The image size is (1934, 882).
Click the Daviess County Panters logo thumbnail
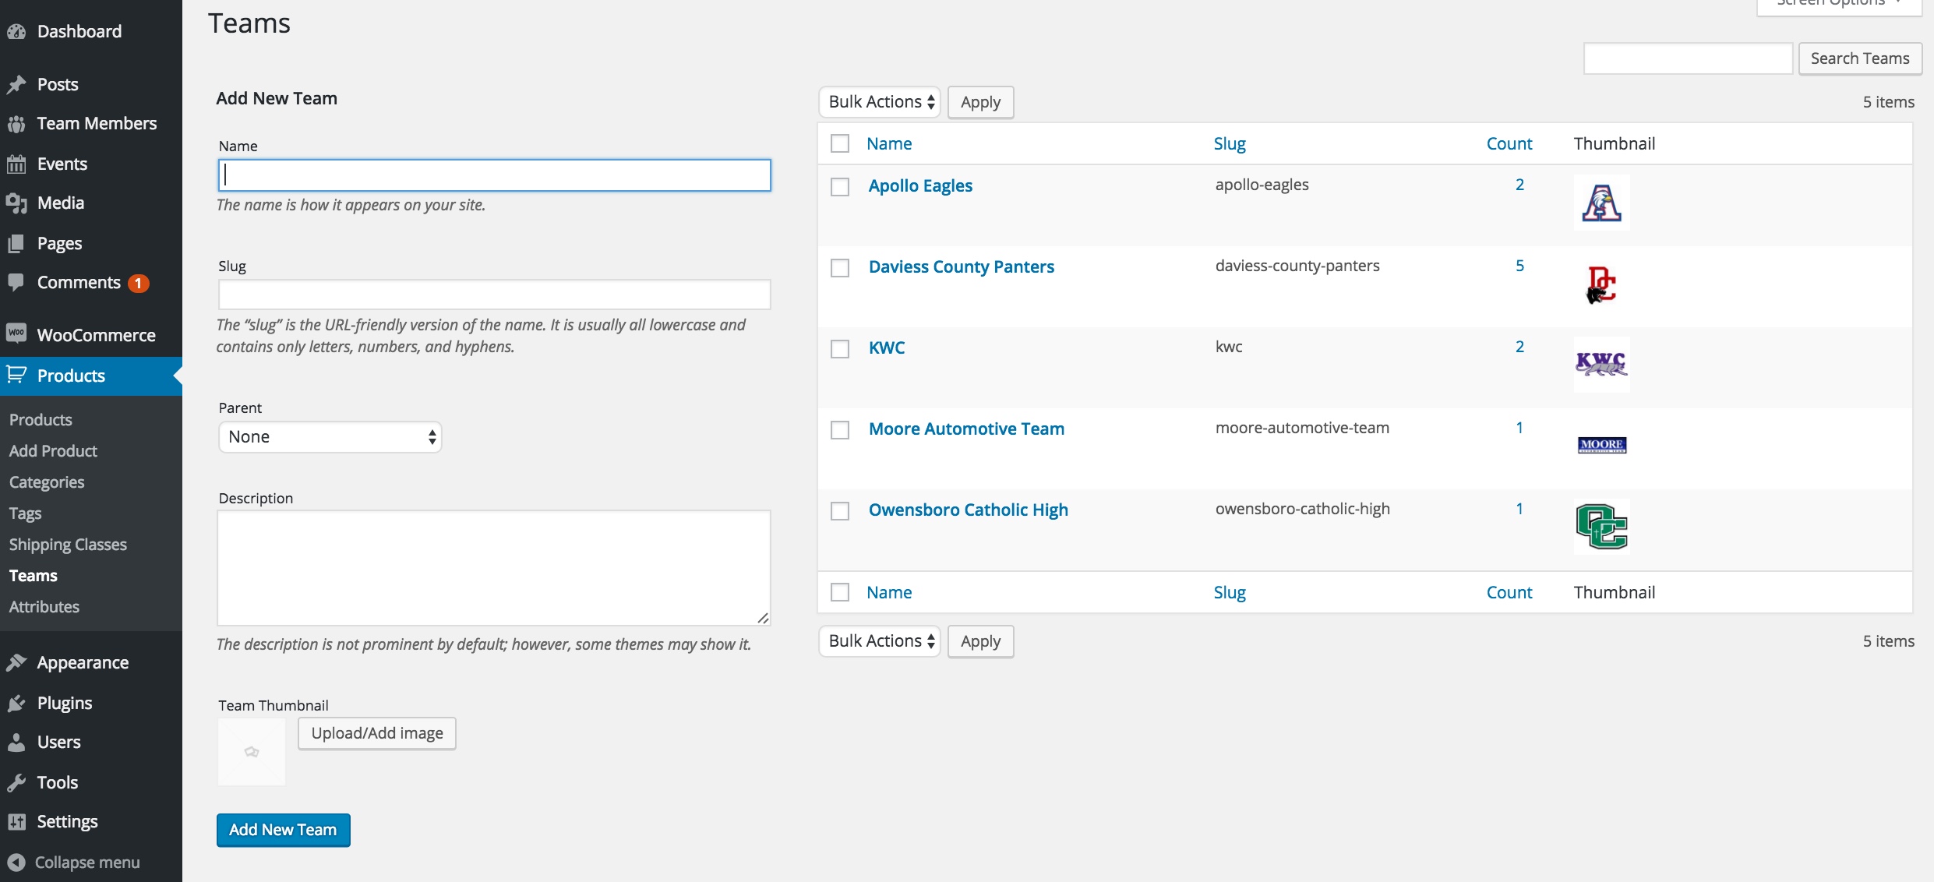tap(1600, 284)
